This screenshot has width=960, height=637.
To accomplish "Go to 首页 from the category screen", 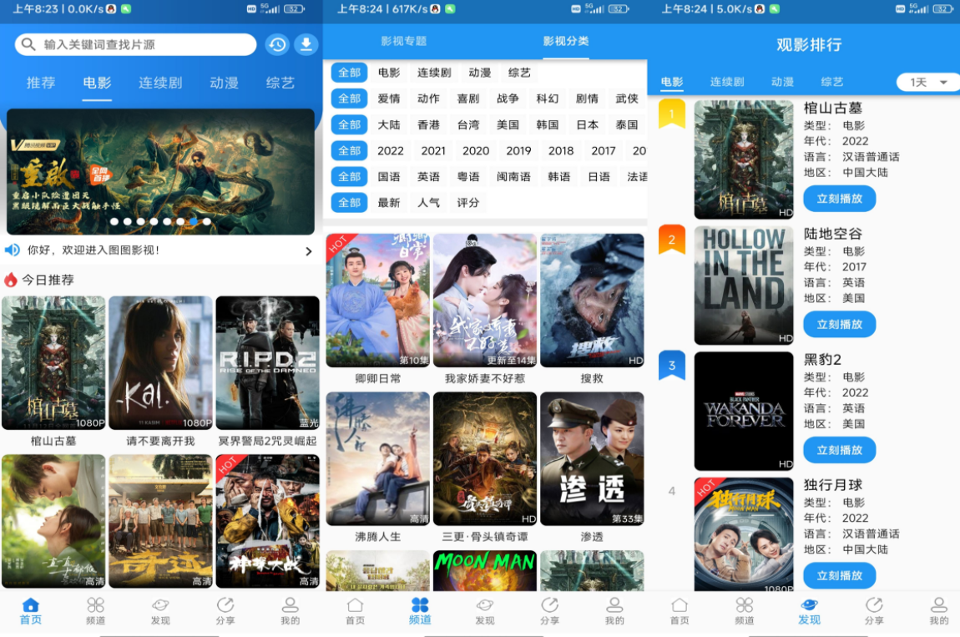I will click(x=355, y=610).
